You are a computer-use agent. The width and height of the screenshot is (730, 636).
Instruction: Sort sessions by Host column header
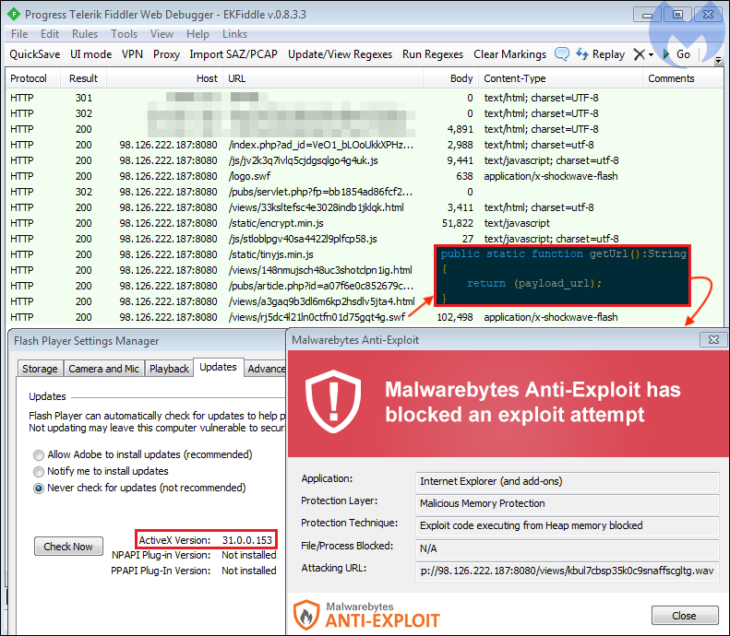tap(164, 78)
